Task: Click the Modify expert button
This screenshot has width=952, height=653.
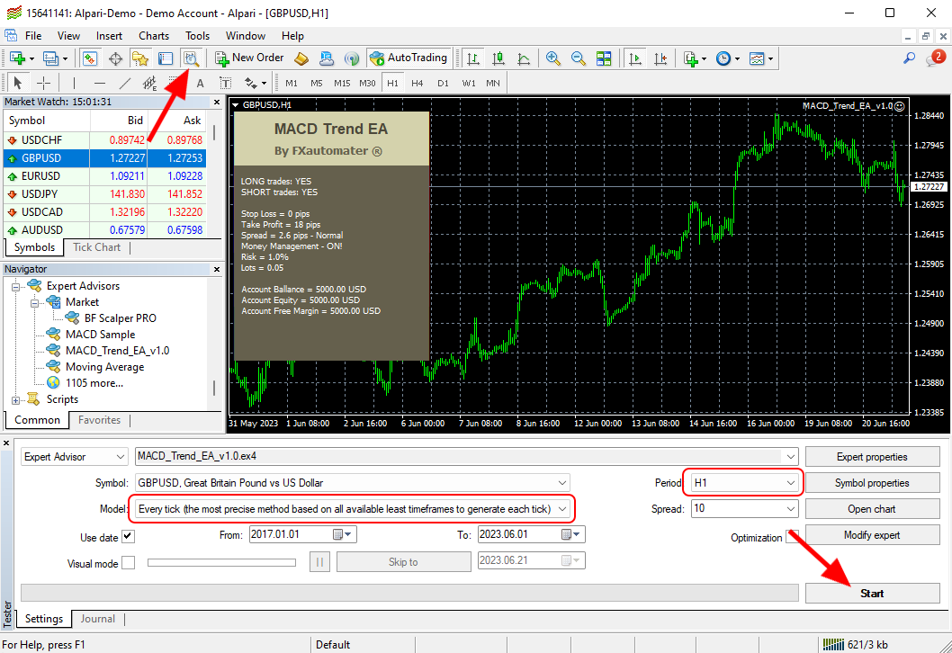Action: 872,534
